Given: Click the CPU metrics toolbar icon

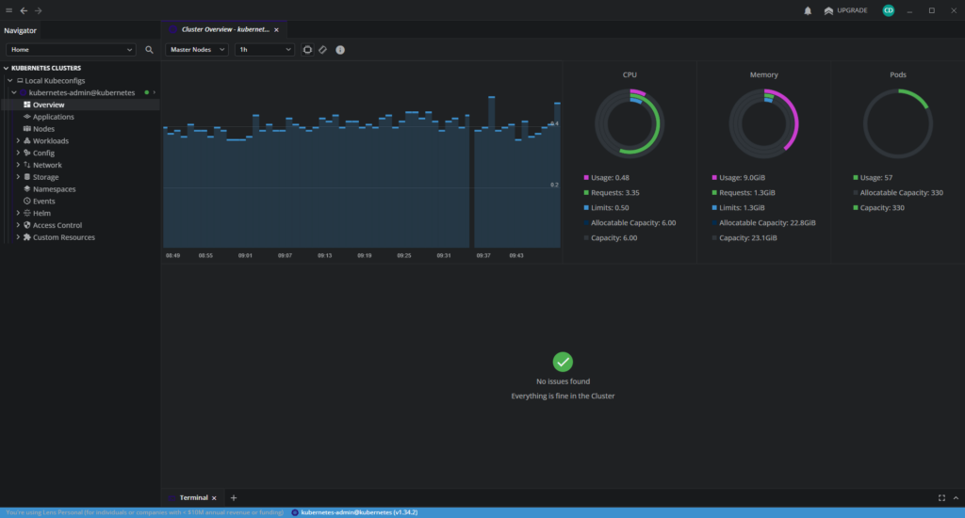Looking at the screenshot, I should click(307, 49).
